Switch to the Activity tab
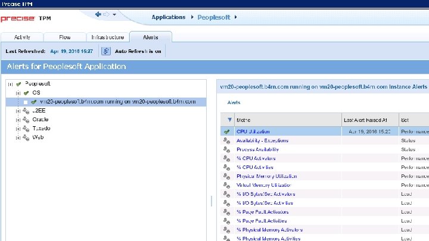Screen dimensions: 429x241 click(22, 37)
